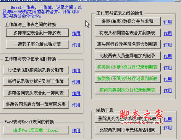181x140 pixels.
Task: Open 作用 link beside 多簿非空表合到一簿多表
Action: pyautogui.click(x=76, y=34)
